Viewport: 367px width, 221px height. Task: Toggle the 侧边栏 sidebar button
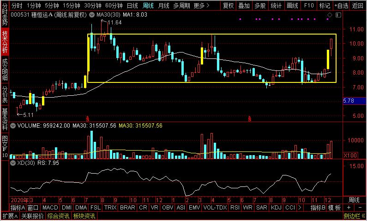354,216
